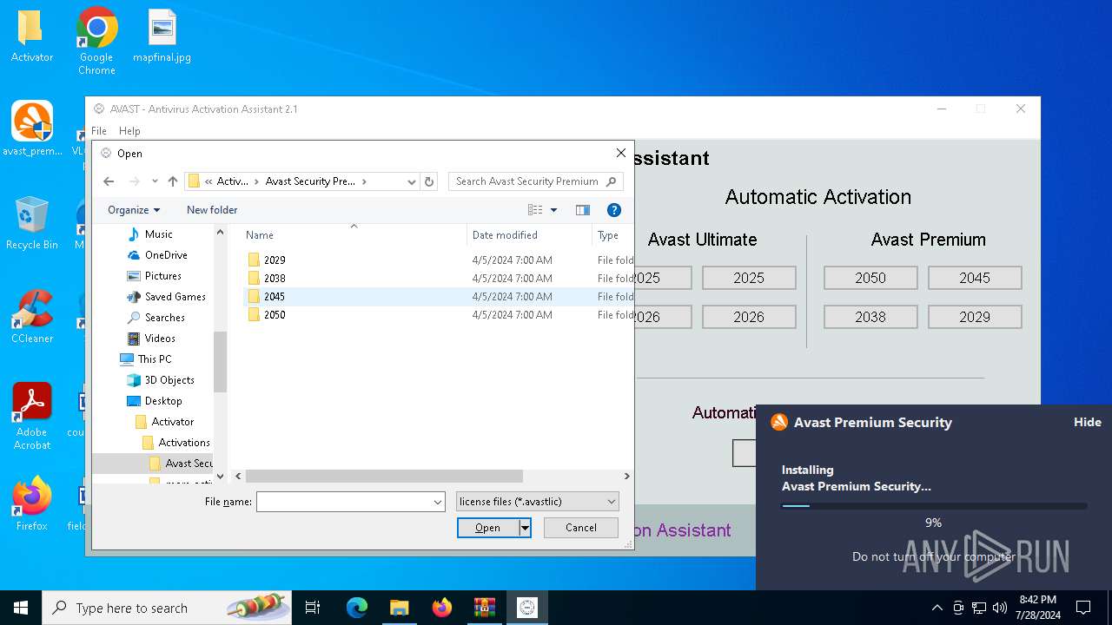Click Avast Premium 2038 activation button
Viewport: 1112px width, 625px height.
[870, 317]
